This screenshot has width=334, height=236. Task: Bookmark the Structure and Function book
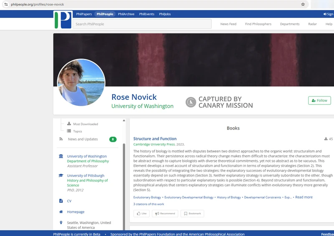coord(192,214)
